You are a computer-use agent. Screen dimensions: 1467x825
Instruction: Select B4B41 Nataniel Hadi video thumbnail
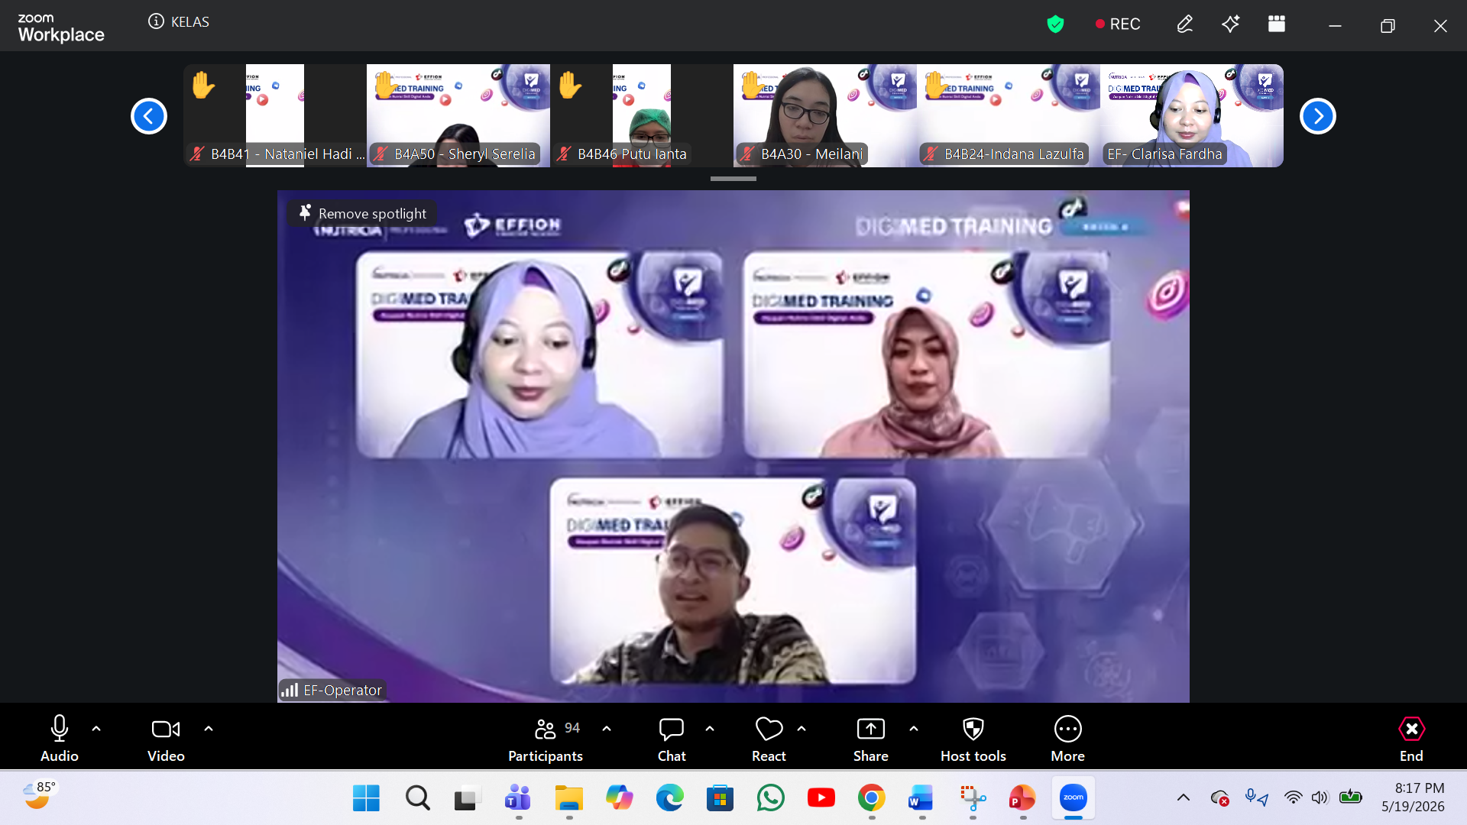point(275,115)
